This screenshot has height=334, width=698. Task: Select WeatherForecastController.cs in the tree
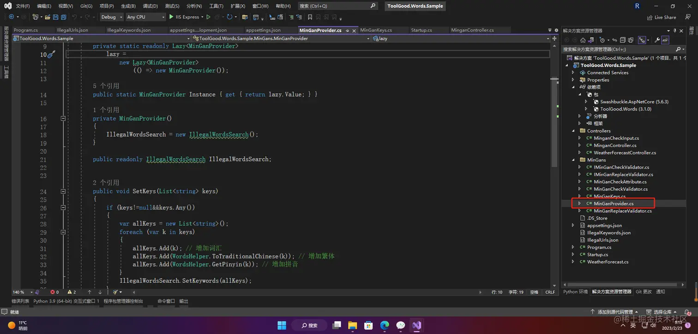pyautogui.click(x=625, y=153)
